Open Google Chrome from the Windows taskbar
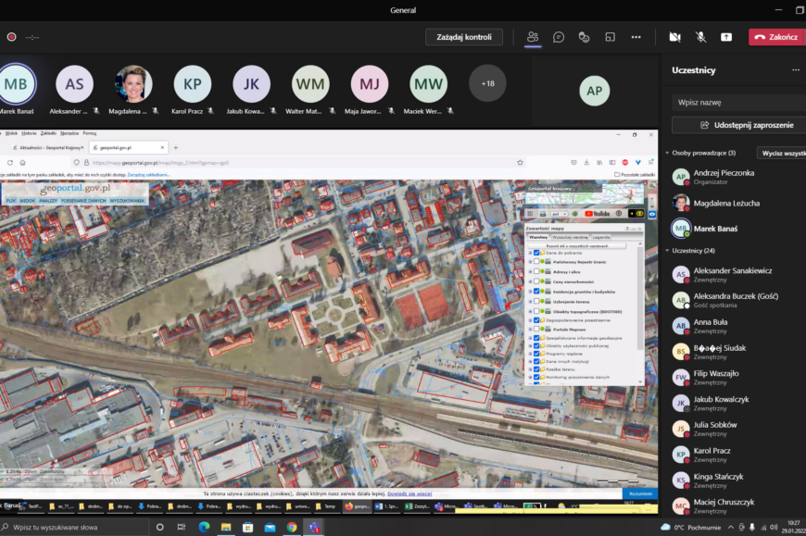 pyautogui.click(x=292, y=528)
